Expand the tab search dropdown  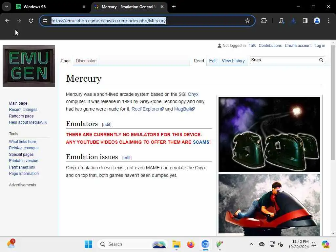(x=7, y=7)
